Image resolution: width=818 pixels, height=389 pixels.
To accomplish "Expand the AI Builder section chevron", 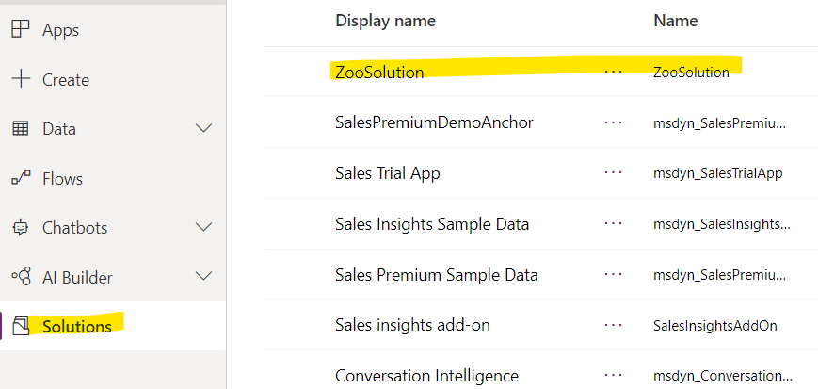I will click(x=203, y=276).
